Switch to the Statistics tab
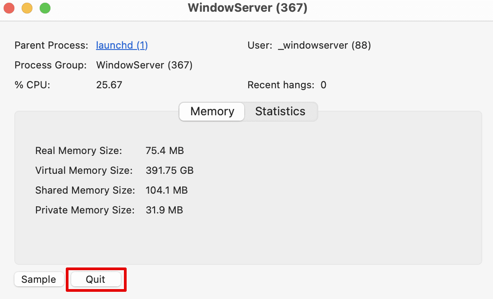Image resolution: width=493 pixels, height=299 pixels. pyautogui.click(x=280, y=112)
